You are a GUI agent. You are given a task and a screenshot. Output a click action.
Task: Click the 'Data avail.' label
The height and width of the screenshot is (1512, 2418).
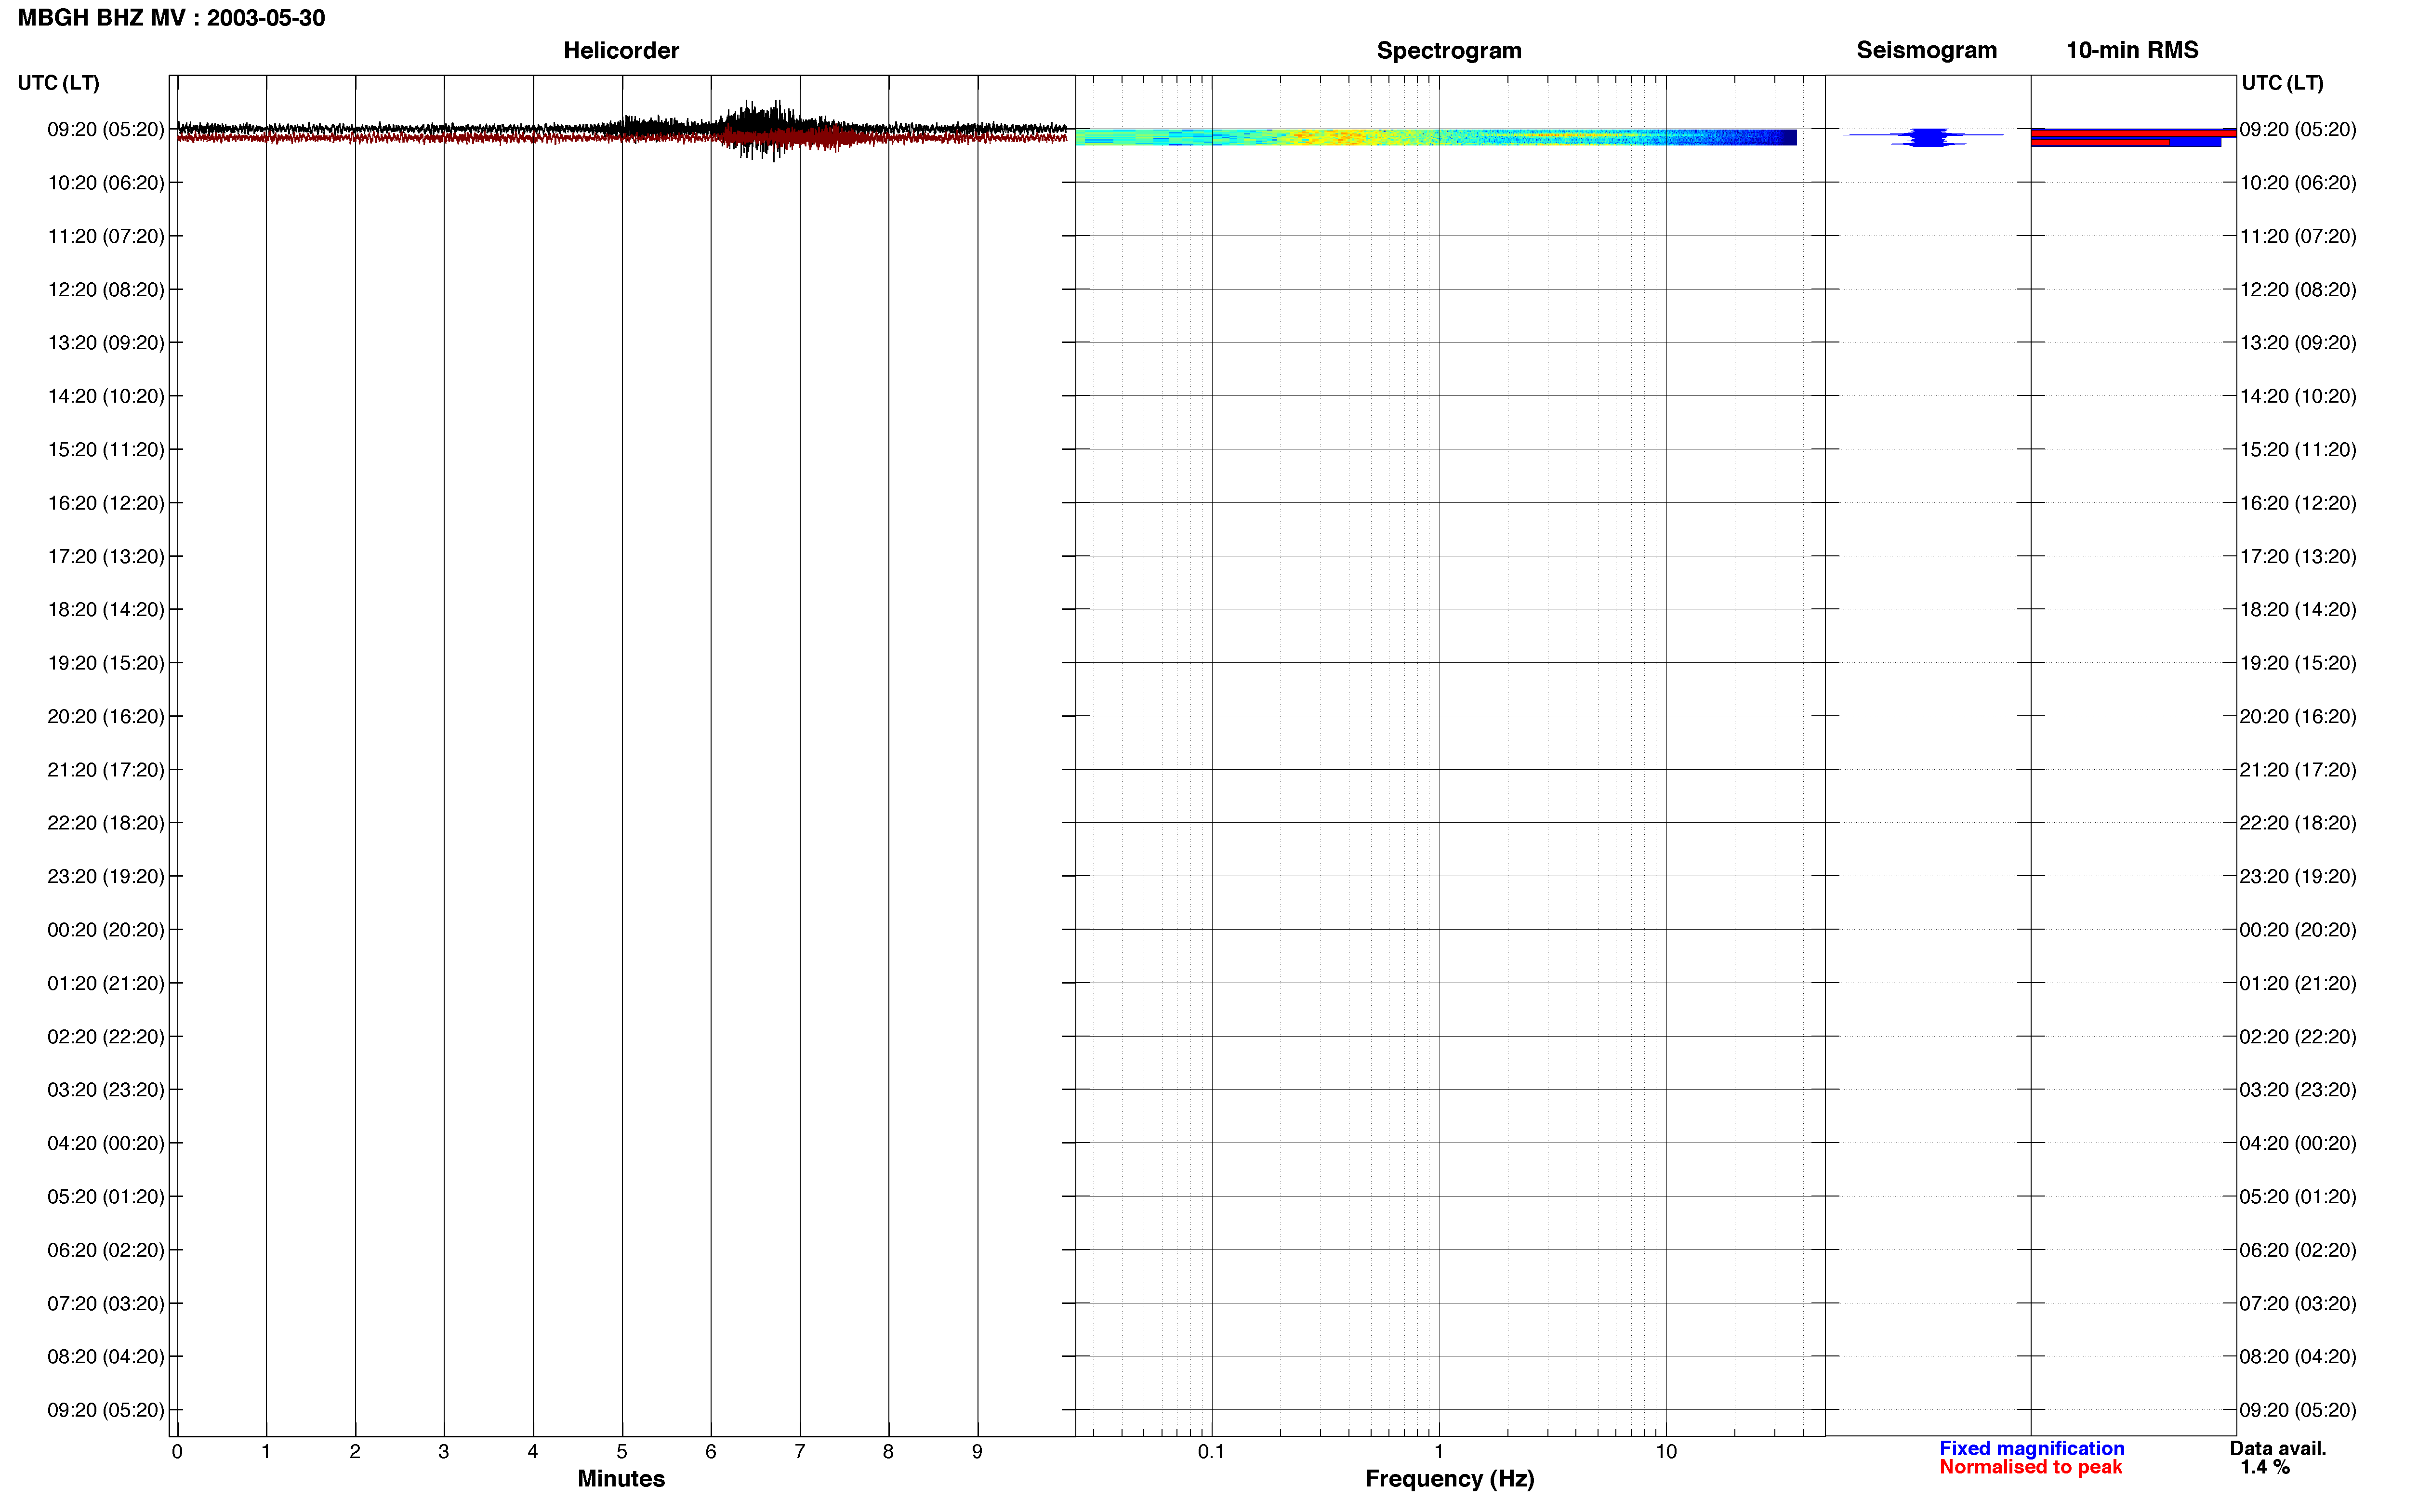click(x=2278, y=1448)
